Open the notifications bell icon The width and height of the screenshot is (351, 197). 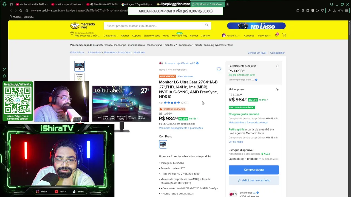click(276, 35)
